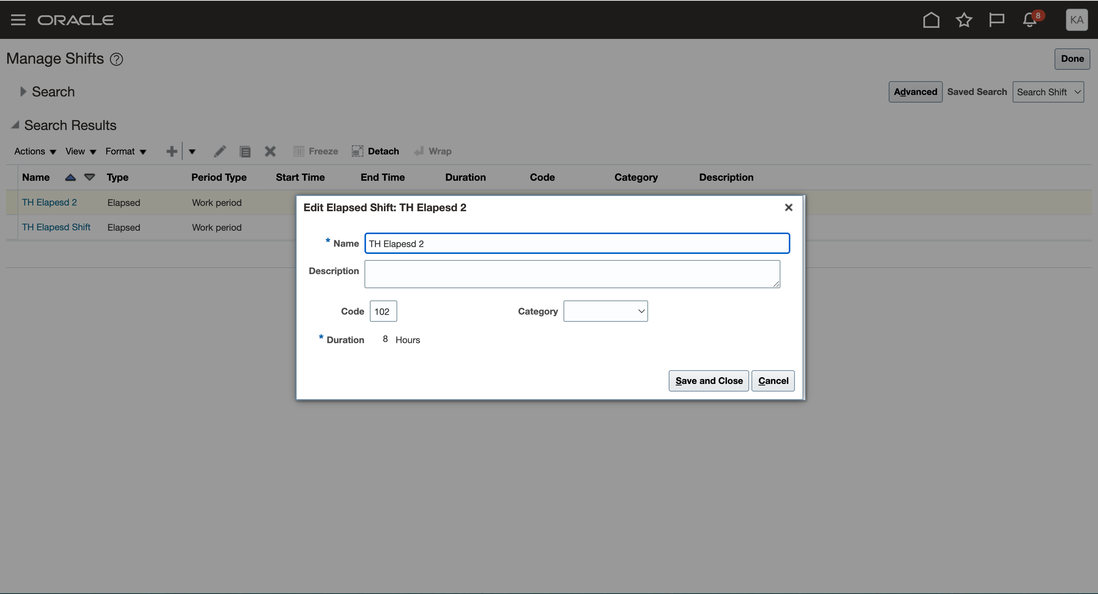Close the Edit Elapsed Shift dialog

788,207
